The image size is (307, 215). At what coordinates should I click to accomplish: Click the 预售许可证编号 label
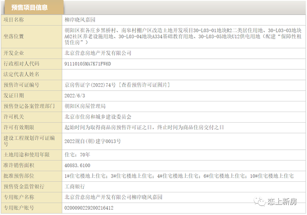click(x=21, y=85)
